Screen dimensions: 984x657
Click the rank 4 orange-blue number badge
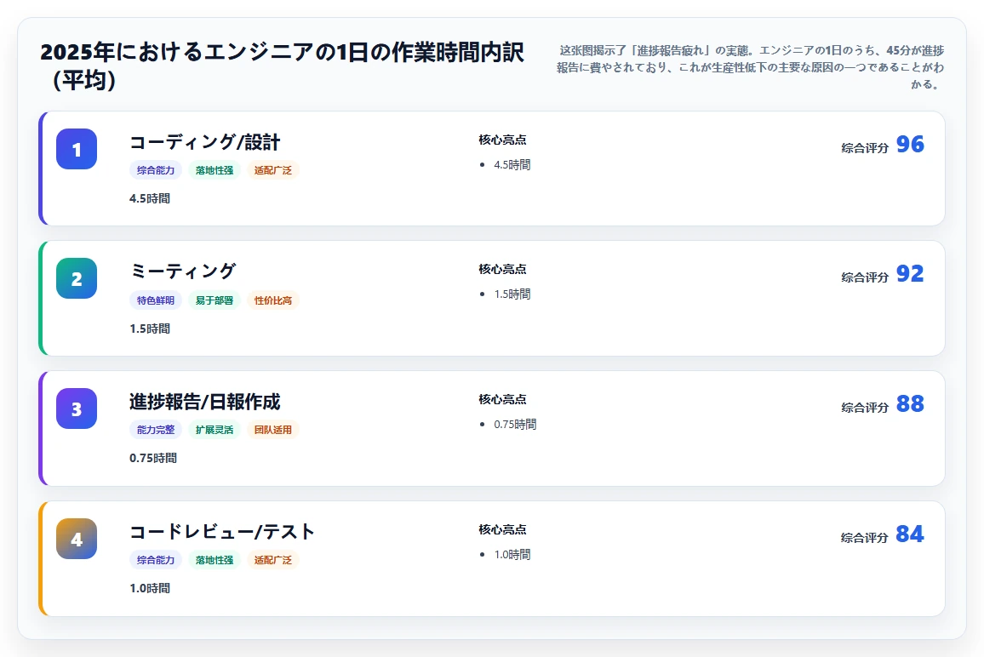(77, 539)
